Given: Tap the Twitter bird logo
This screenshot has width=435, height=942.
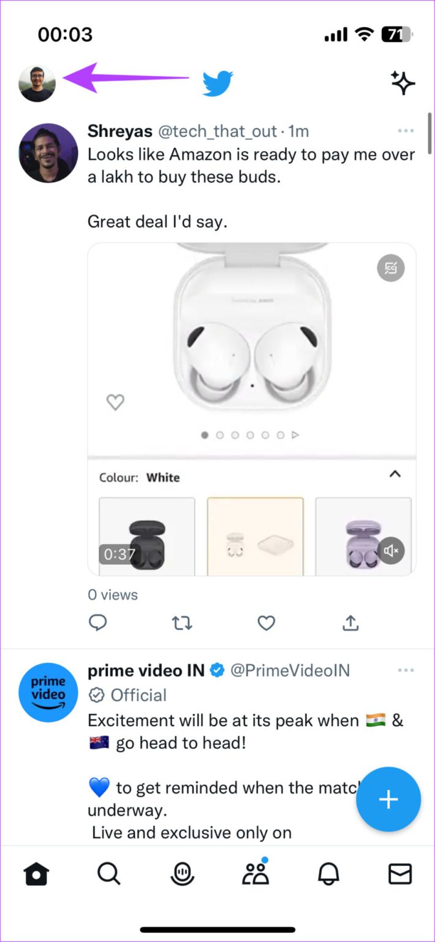Looking at the screenshot, I should coord(217,83).
